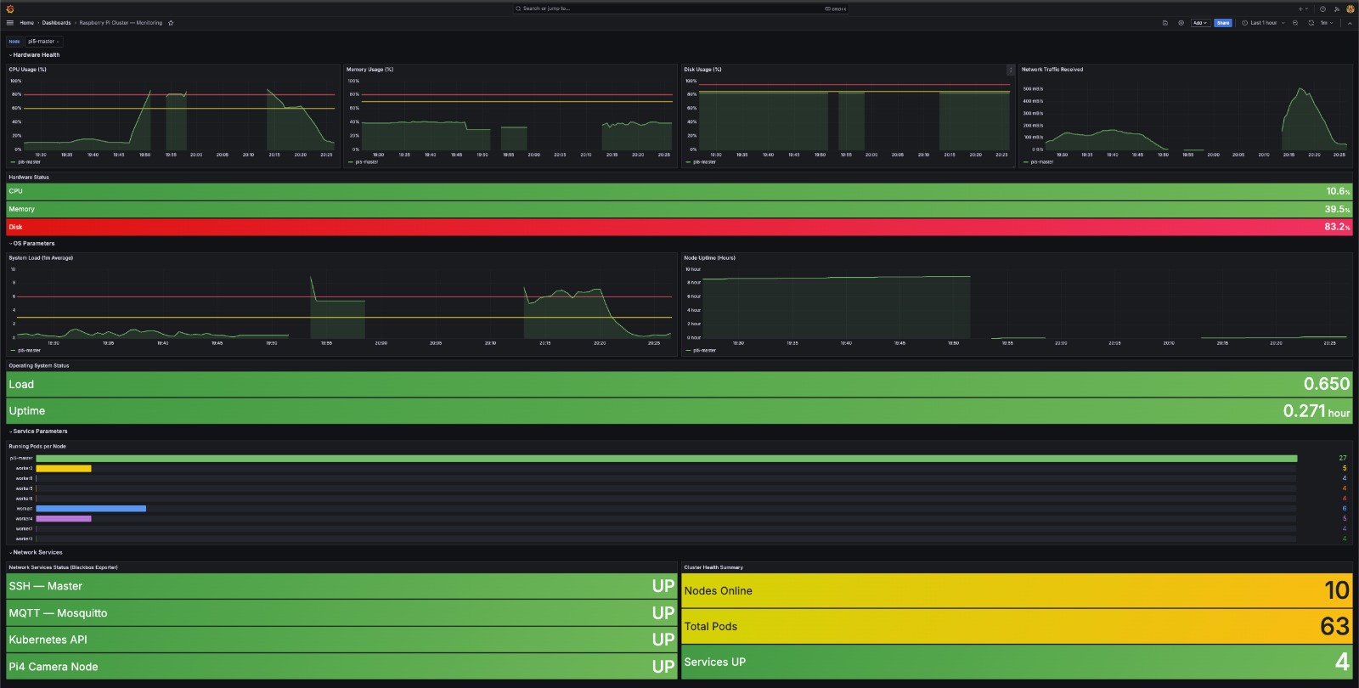Screen dimensions: 1359x688
Task: Open the Disk Usage panel menu
Action: coord(1010,70)
